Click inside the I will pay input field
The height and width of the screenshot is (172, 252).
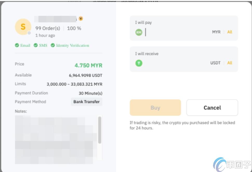[x=169, y=32]
